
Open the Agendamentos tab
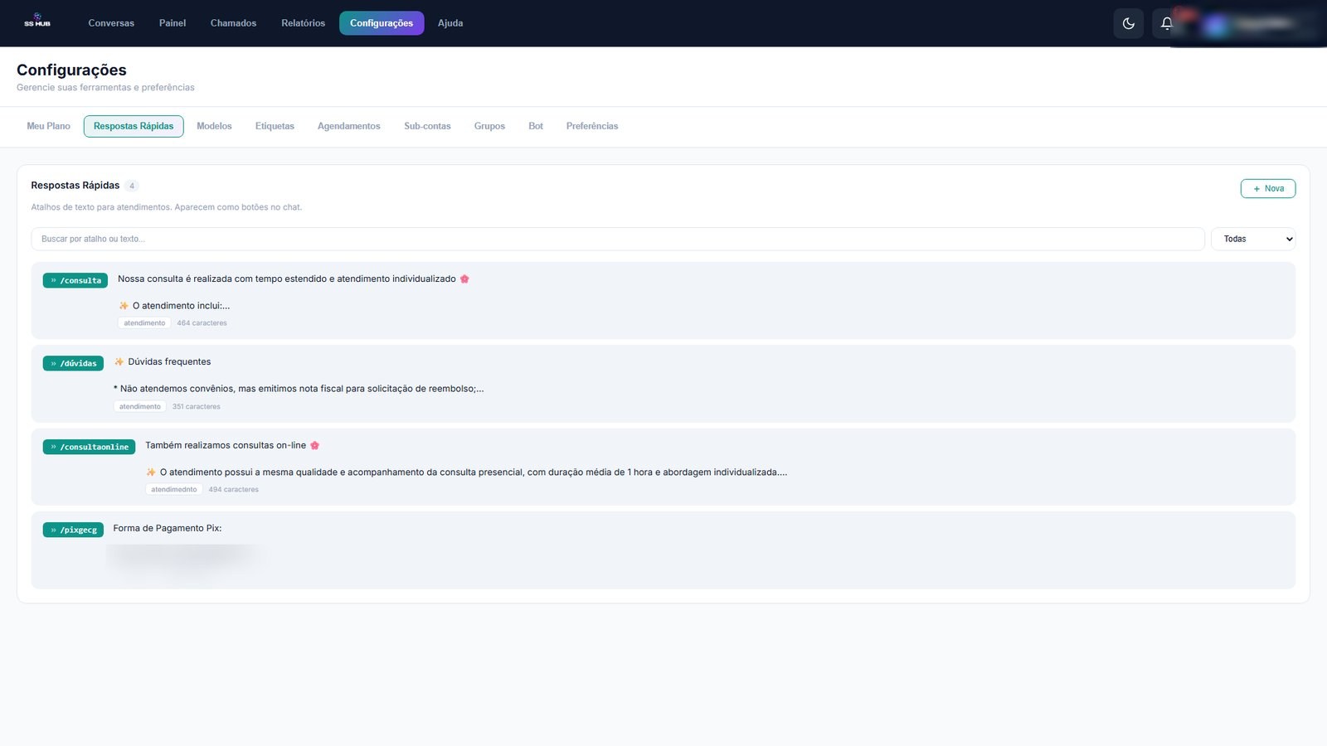349,126
